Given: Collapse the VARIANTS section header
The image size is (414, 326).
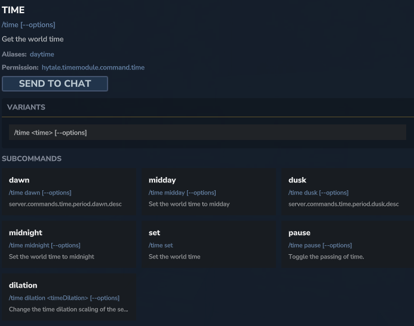Looking at the screenshot, I should click(x=26, y=107).
